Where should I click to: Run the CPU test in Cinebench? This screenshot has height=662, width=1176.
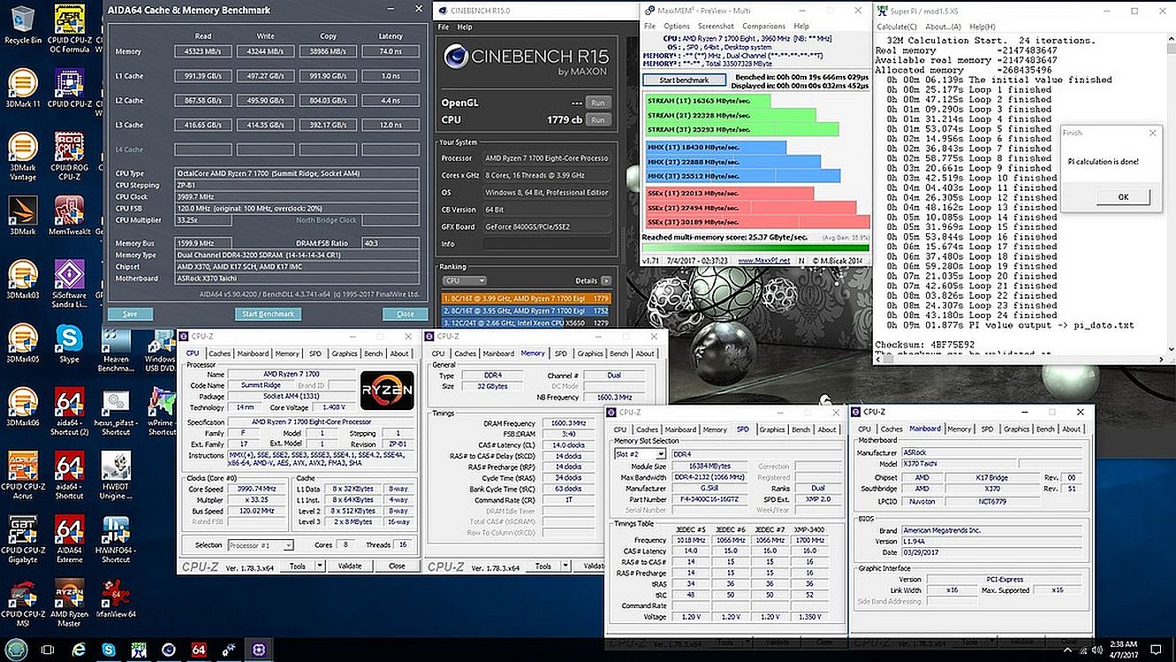(x=598, y=119)
